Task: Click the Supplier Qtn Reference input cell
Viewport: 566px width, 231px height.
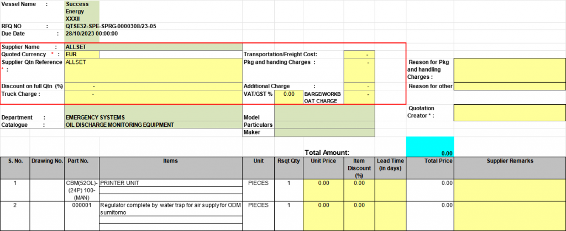Action: (x=154, y=70)
